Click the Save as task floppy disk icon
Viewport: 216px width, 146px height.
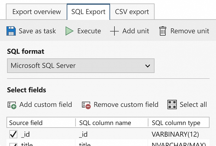point(11,31)
